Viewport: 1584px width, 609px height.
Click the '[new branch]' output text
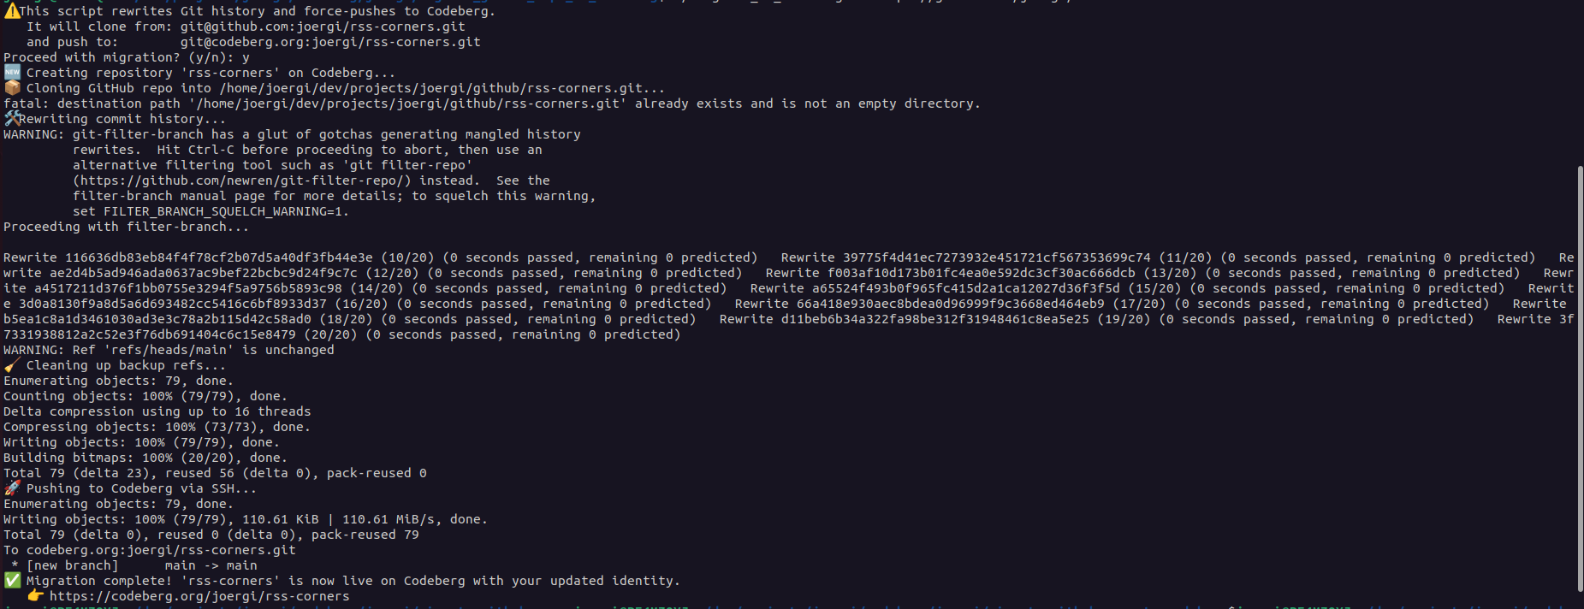[73, 565]
